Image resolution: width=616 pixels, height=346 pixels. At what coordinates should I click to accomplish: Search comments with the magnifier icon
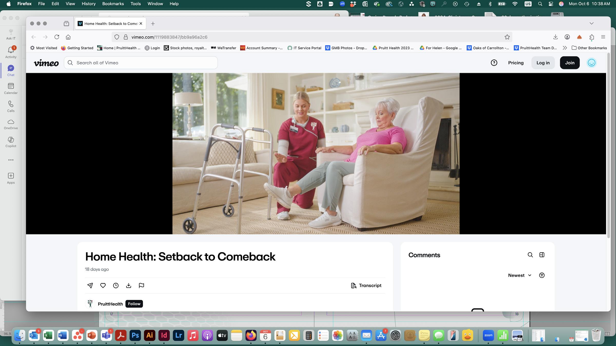[530, 255]
